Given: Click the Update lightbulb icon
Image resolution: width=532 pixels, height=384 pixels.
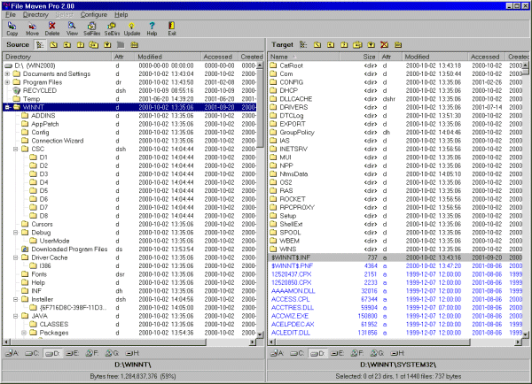Looking at the screenshot, I should (x=131, y=29).
